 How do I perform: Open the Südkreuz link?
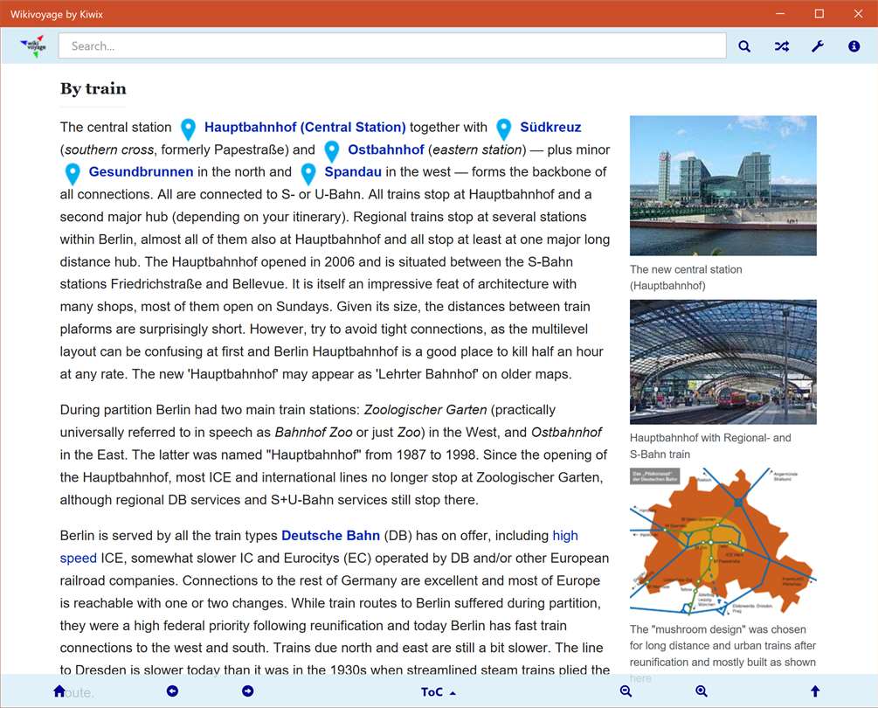click(x=550, y=127)
